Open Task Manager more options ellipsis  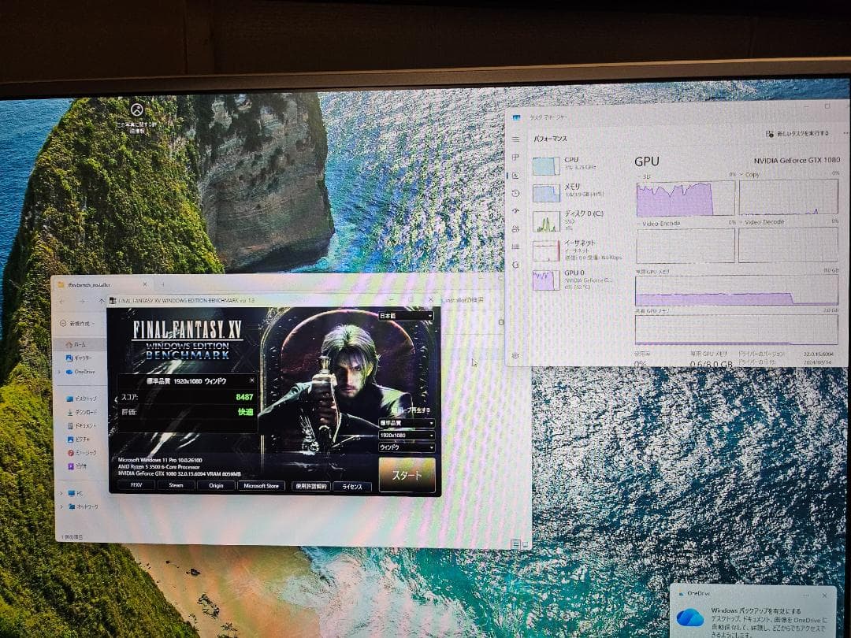(x=845, y=133)
